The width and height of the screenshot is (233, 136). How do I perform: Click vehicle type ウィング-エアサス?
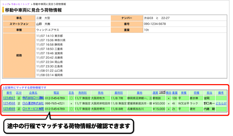pyautogui.click(x=48, y=30)
